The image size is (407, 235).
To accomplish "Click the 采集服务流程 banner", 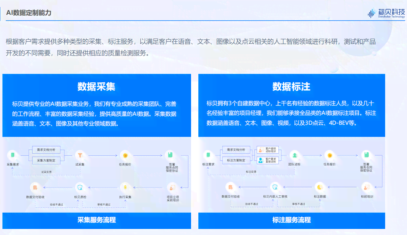I will [x=97, y=220].
